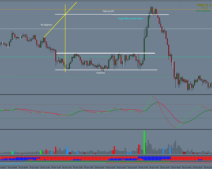The width and height of the screenshot is (212, 169).
Task: Select the yellow vertical line on the chart
Action: coord(65,38)
